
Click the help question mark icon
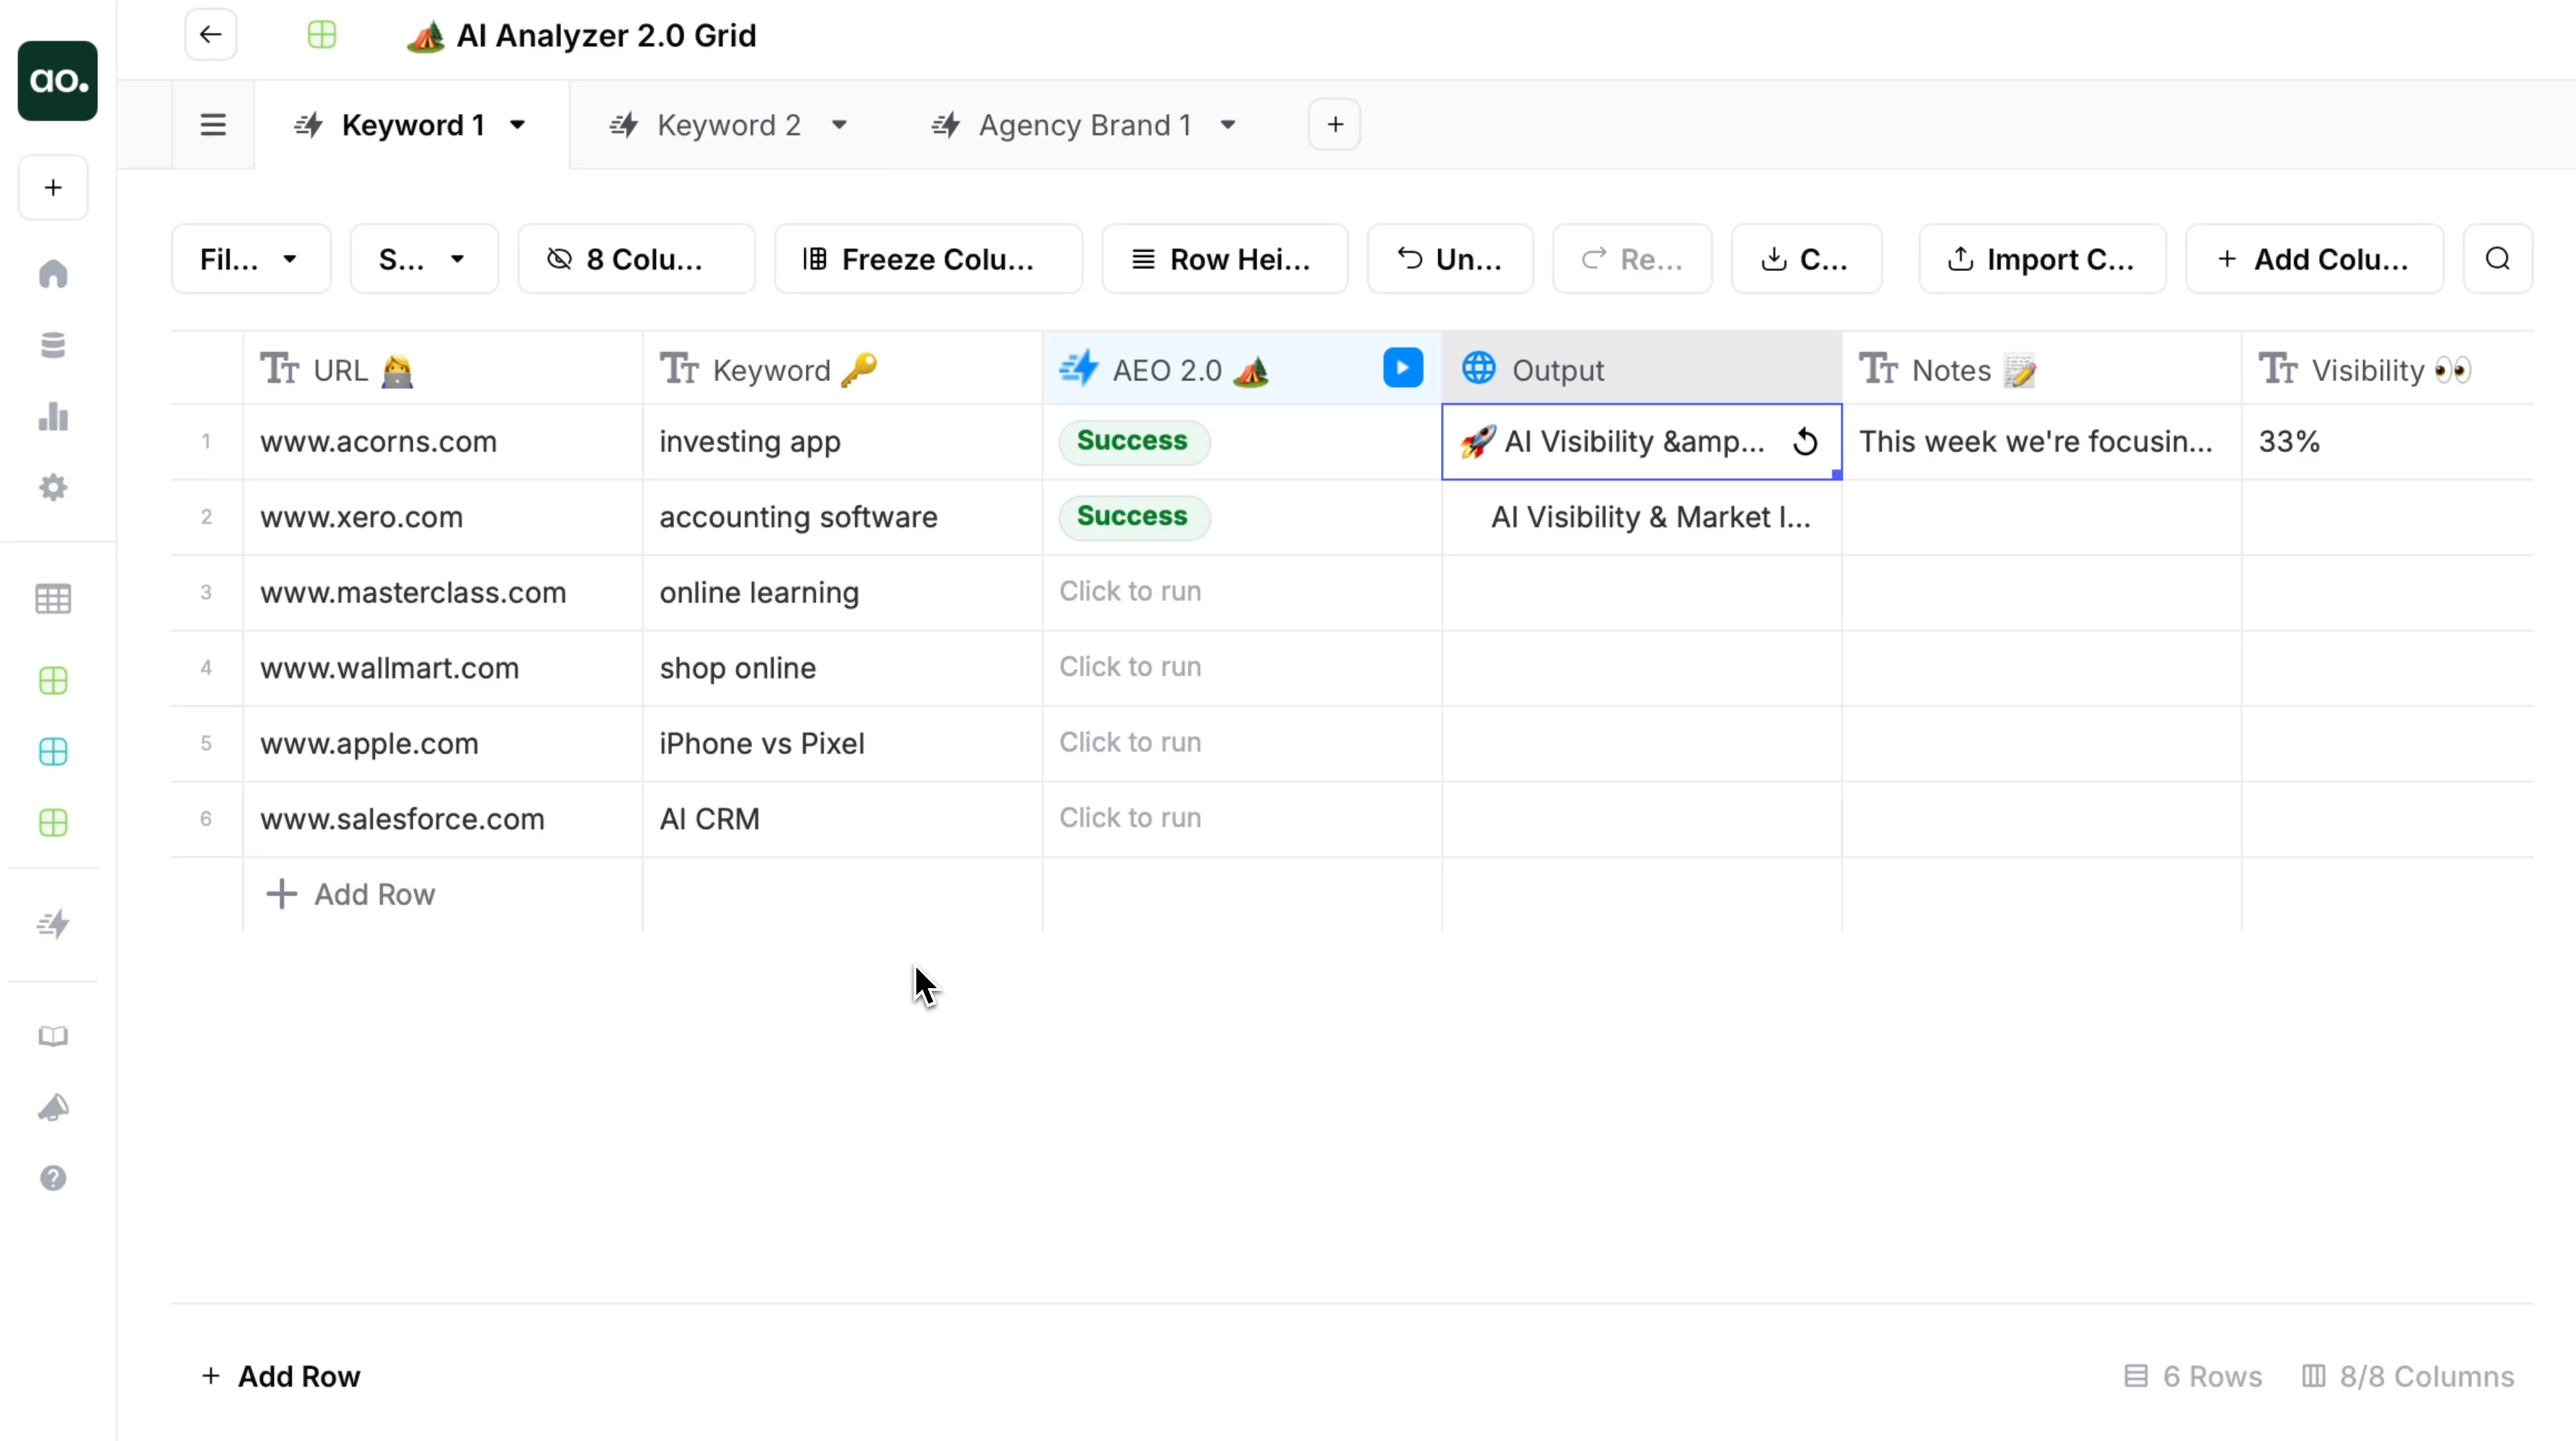[x=53, y=1178]
